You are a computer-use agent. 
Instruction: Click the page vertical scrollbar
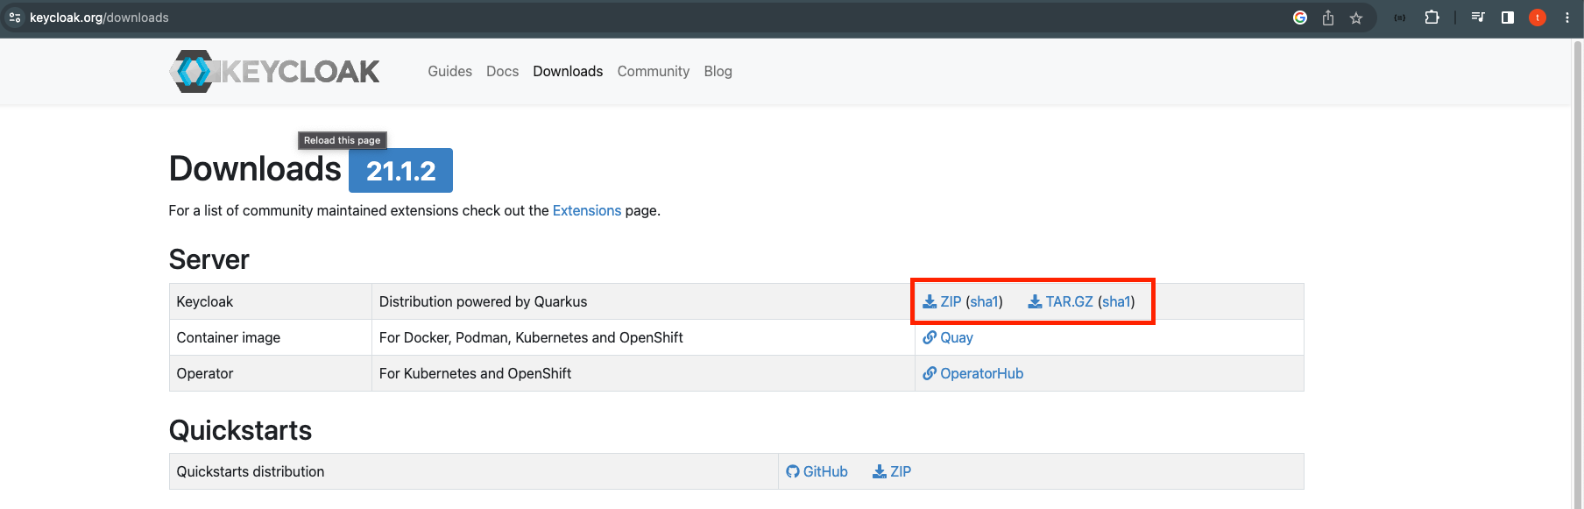pyautogui.click(x=1577, y=273)
